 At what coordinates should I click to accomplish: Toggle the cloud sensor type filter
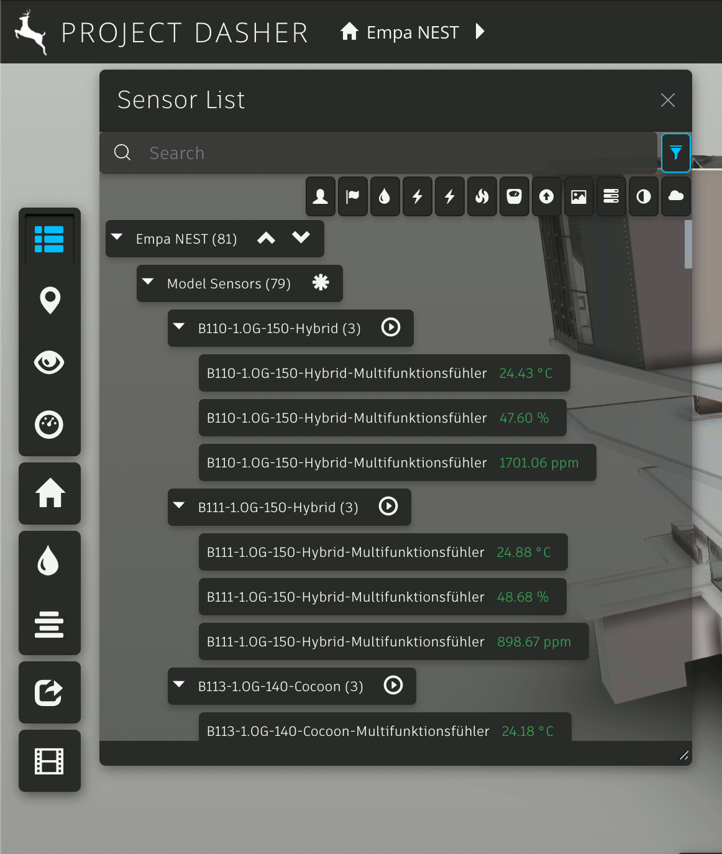pyautogui.click(x=675, y=197)
